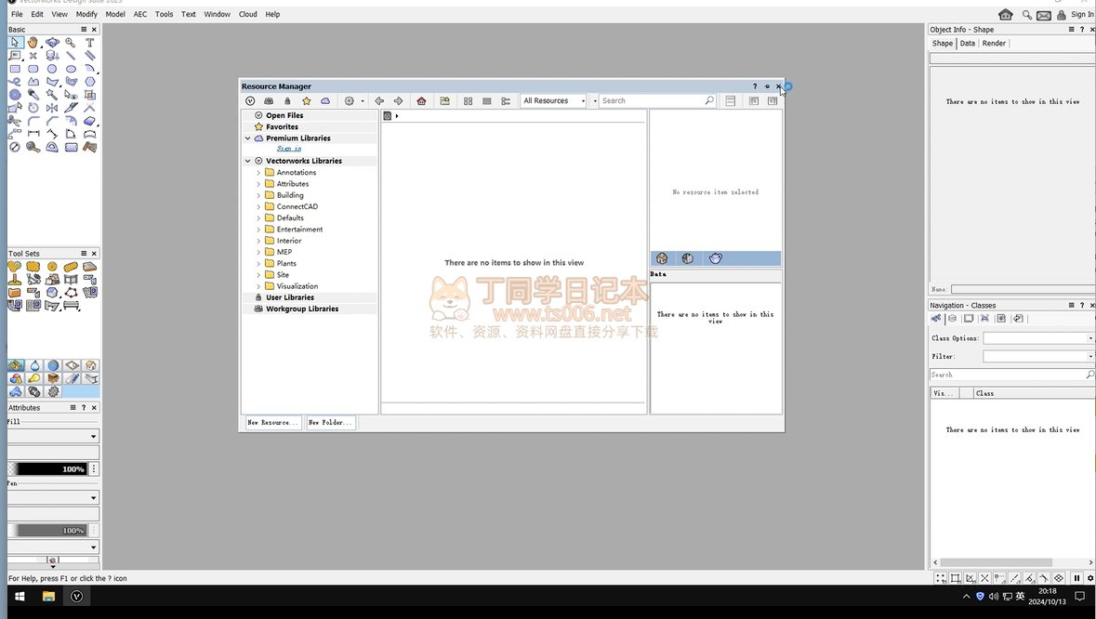1096x619 pixels.
Task: Select the Text tool in Basic palette
Action: [x=89, y=43]
